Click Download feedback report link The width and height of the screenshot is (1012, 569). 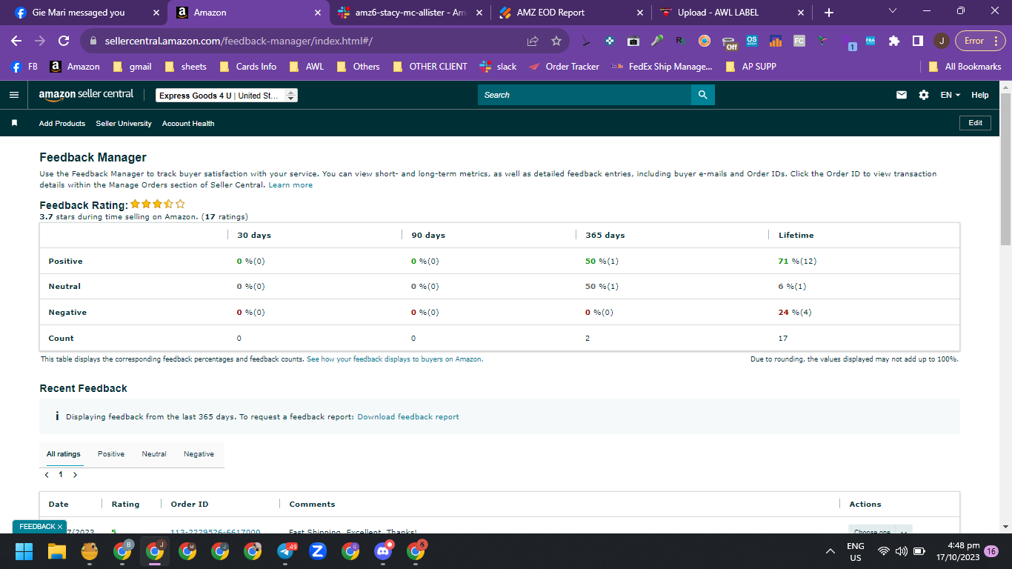click(408, 417)
